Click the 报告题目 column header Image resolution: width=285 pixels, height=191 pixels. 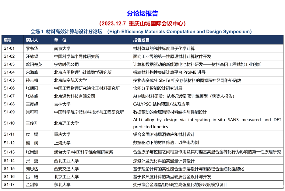pos(142,40)
